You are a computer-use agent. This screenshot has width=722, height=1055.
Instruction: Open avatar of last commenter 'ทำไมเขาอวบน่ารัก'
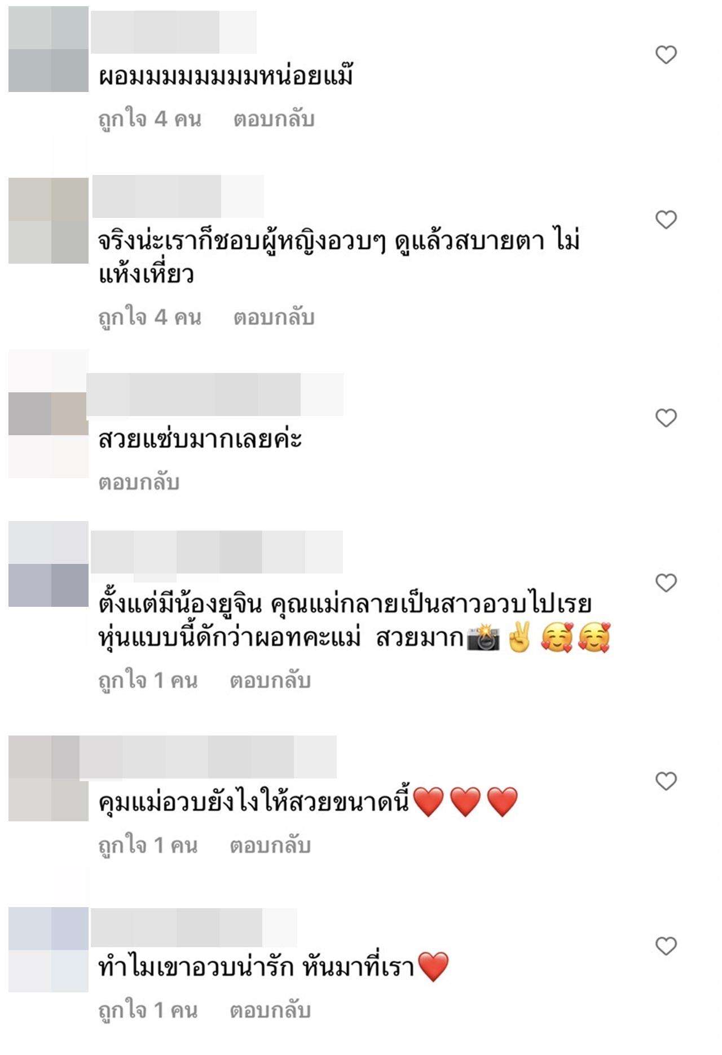pyautogui.click(x=49, y=949)
